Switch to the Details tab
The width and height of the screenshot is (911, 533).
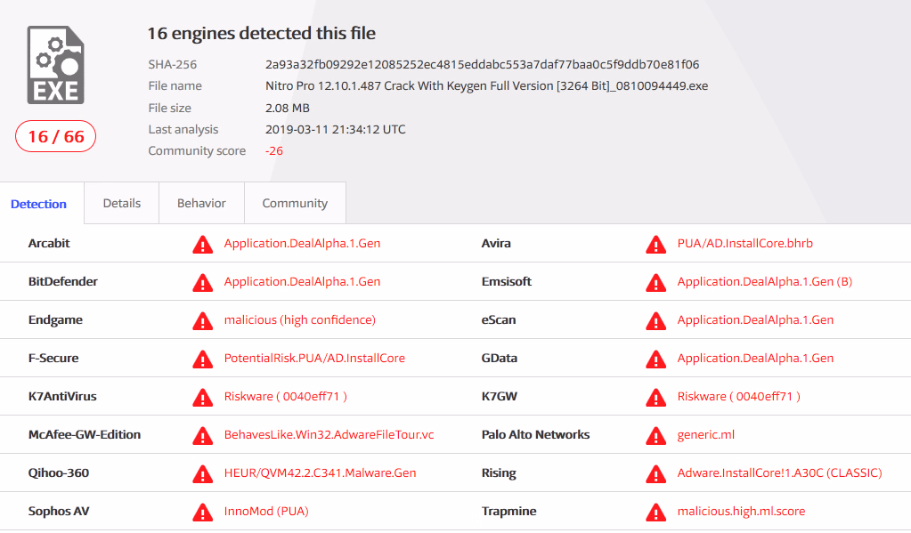[x=121, y=203]
